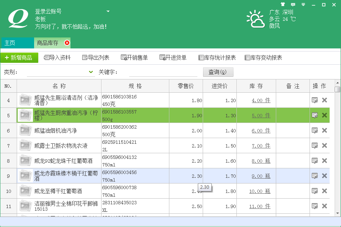This screenshot has width=341, height=227.
Task: Delete item 威猛先生厕浴清洁剂 row 4
Action: pyautogui.click(x=324, y=100)
